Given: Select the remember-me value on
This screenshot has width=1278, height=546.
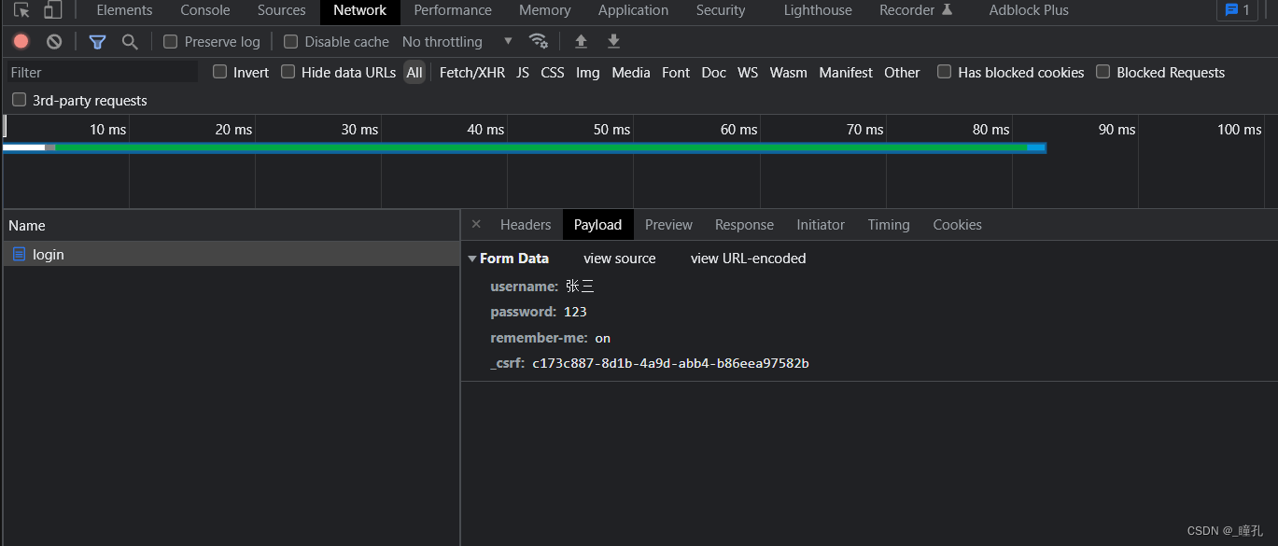Looking at the screenshot, I should coord(603,338).
